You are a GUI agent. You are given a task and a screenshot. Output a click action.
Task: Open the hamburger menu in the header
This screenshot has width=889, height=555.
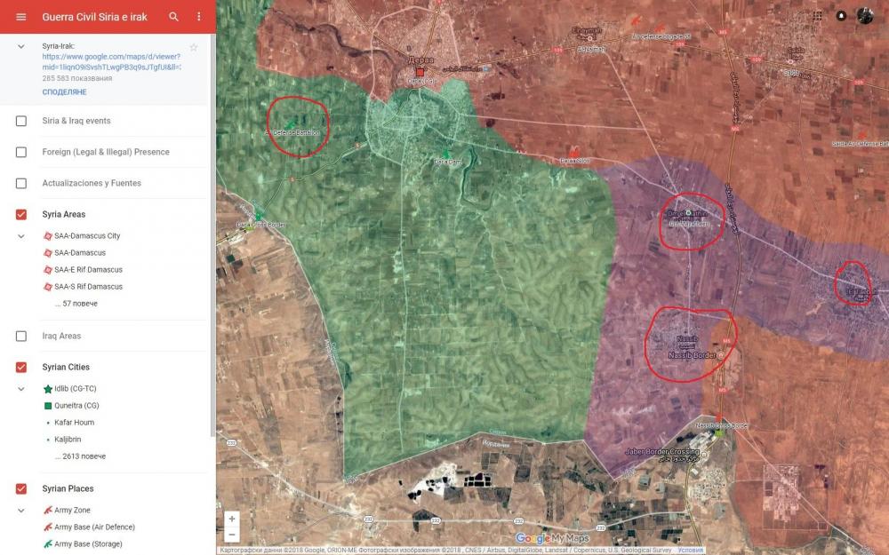[21, 17]
